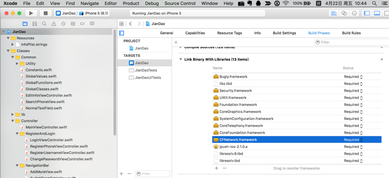389x178 pixels.
Task: Expand the Utility folder
Action: (17, 64)
